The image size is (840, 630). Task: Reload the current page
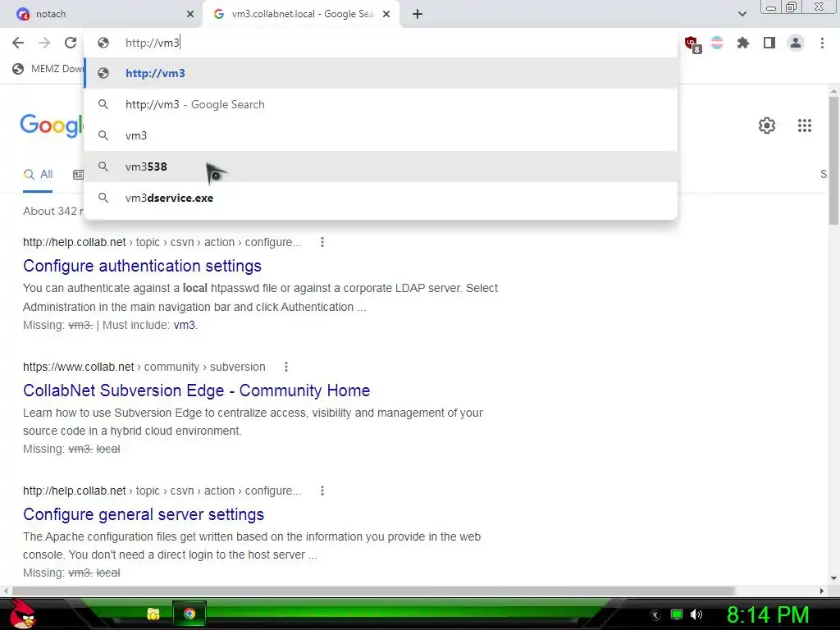tap(71, 43)
